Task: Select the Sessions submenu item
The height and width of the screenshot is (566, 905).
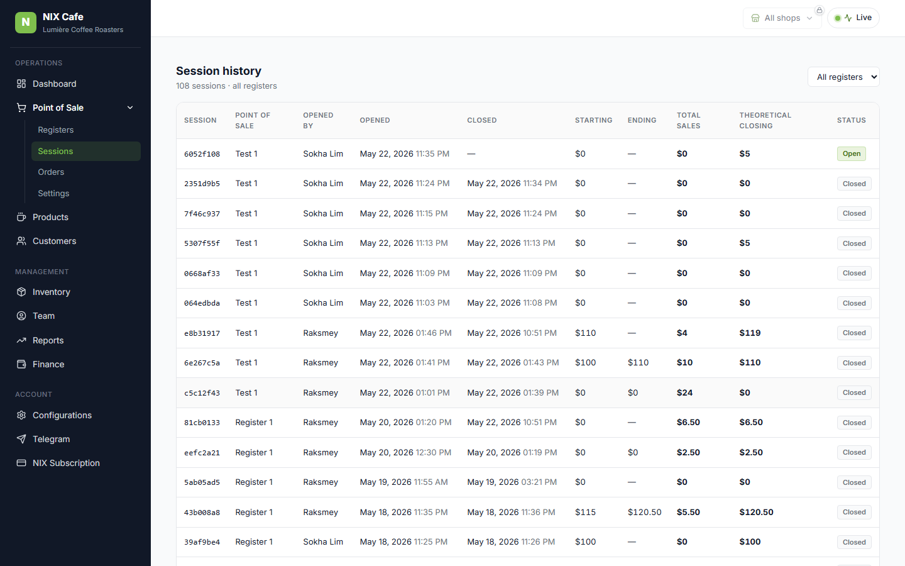Action: click(86, 151)
